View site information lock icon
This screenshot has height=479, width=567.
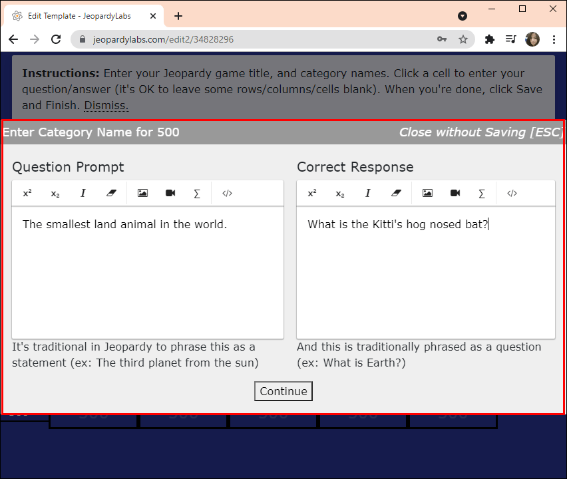[83, 39]
